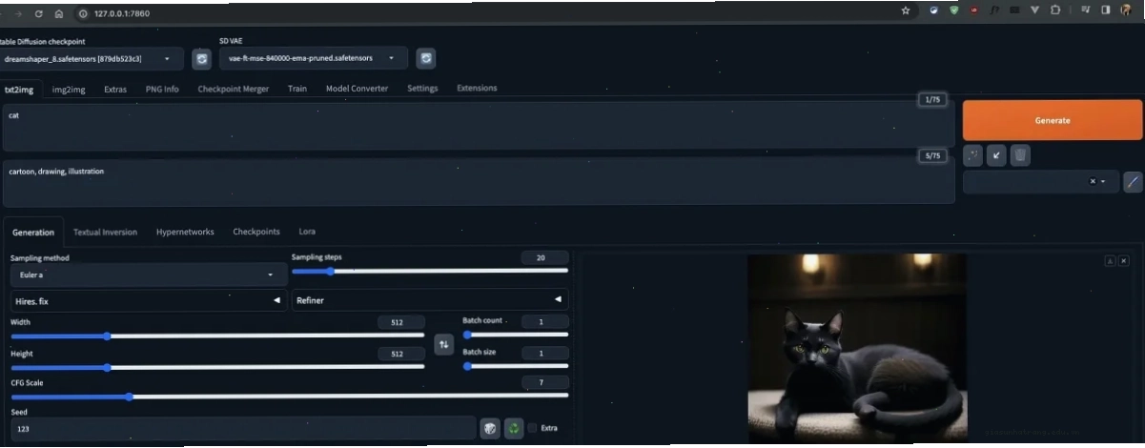Image resolution: width=1145 pixels, height=448 pixels.
Task: Open style editor with paintbrush icon
Action: (1133, 181)
